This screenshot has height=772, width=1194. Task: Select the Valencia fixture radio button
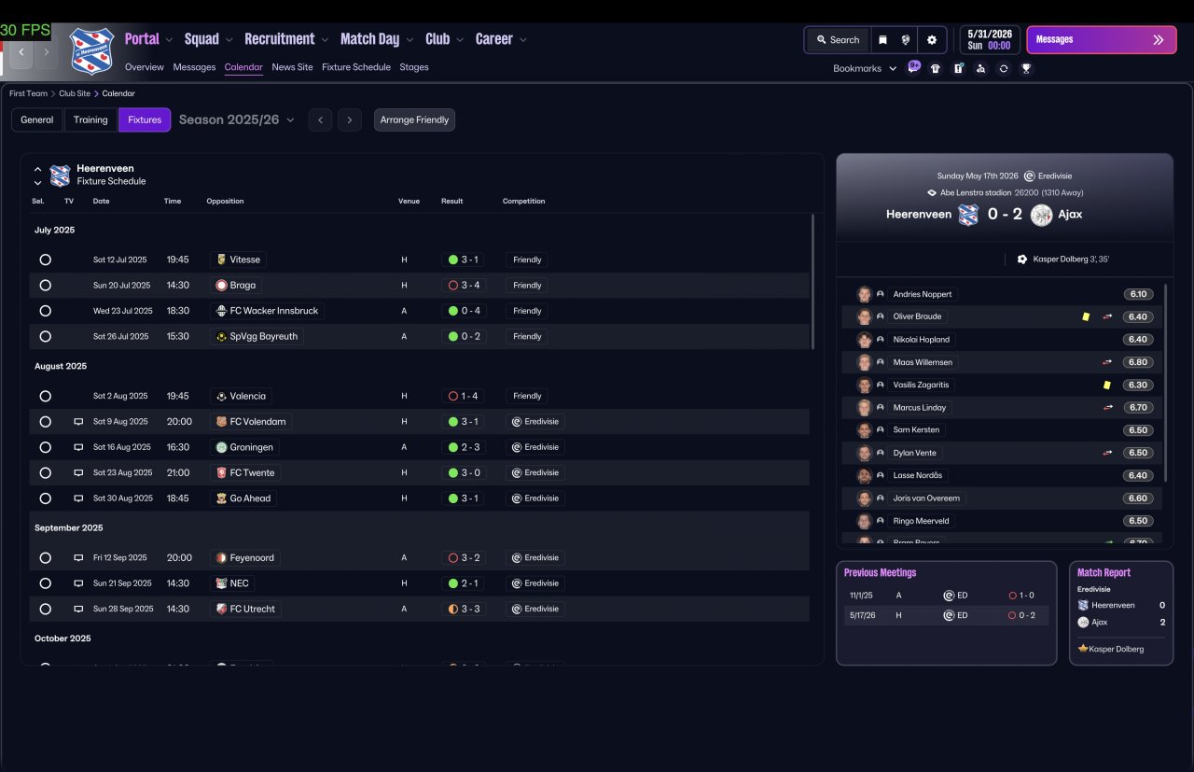pyautogui.click(x=45, y=397)
